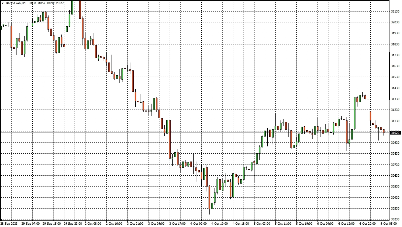Click the 5 Oct 03:00 time label
This screenshot has width=402, height=227.
coord(262,224)
